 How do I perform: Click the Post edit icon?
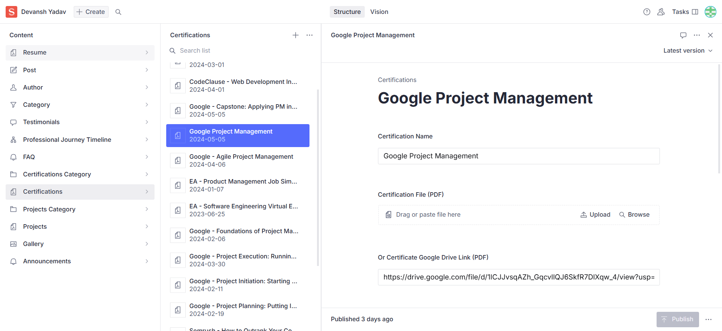pos(14,70)
